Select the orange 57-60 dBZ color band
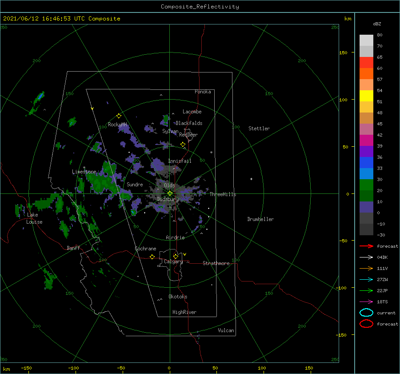This screenshot has width=400, height=374. point(366,73)
